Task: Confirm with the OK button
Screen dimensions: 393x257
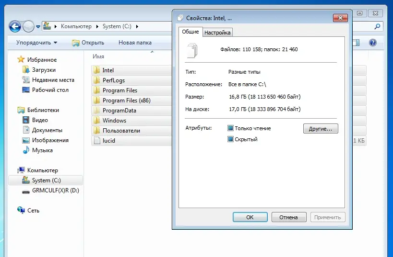Action: click(x=250, y=217)
